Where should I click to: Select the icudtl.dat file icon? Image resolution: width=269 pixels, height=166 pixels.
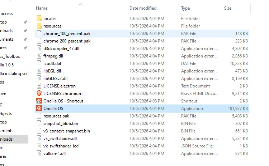39,64
